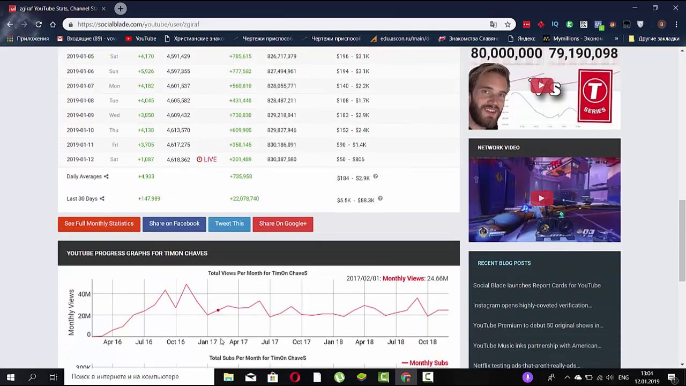Open the Входящие Gmail bookmark
This screenshot has width=686, height=386.
pos(87,39)
